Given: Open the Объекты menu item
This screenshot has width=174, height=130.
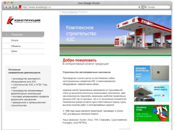Looking at the screenshot, I should click(23, 46).
